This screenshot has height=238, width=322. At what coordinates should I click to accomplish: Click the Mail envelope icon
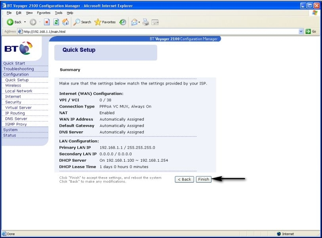(134, 22)
